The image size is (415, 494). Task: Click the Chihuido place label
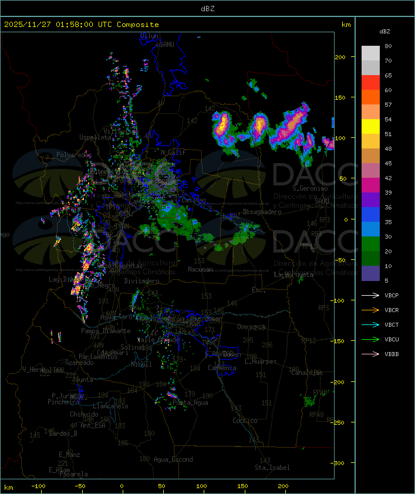84,414
